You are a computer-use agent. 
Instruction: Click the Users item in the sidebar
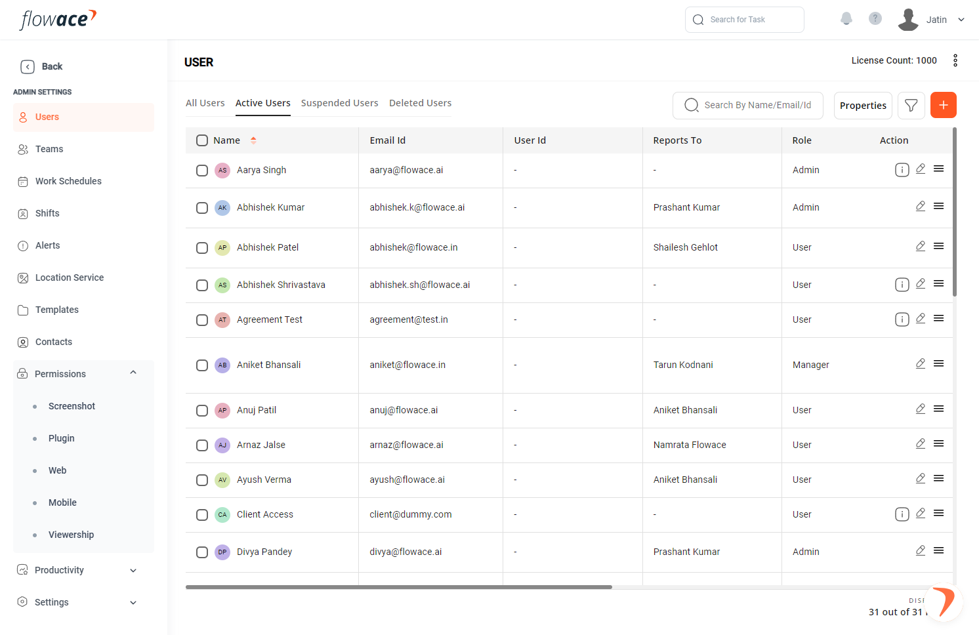coord(83,117)
